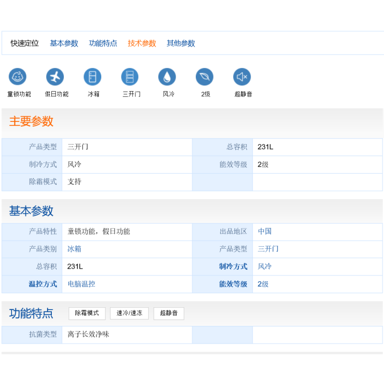Viewport: 384px width, 384px height.
Task: Click the 2级 energy leaf icon
Action: coord(204,77)
